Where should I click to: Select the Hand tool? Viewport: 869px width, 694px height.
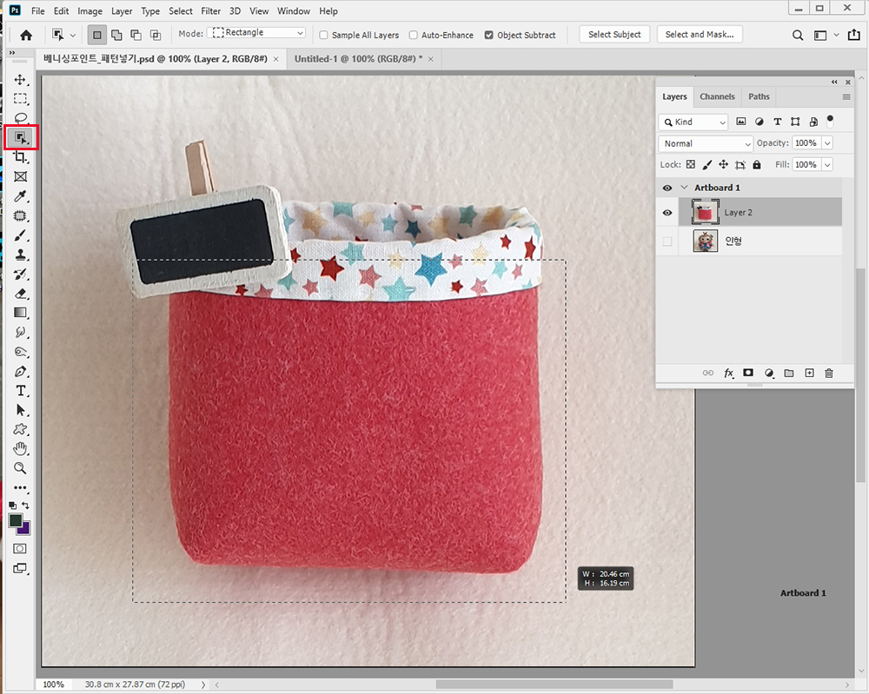pos(20,449)
